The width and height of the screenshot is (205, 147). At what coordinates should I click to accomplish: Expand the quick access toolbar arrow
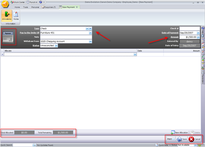click(44, 2)
